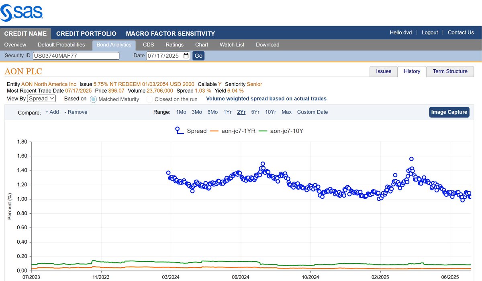The height and width of the screenshot is (281, 482).
Task: Select Matched Maturity radio button
Action: click(x=93, y=99)
